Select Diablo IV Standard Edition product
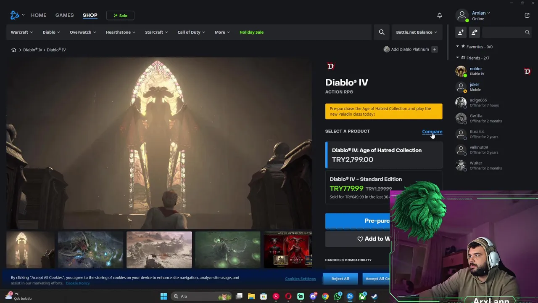This screenshot has width=538, height=303. point(384,187)
